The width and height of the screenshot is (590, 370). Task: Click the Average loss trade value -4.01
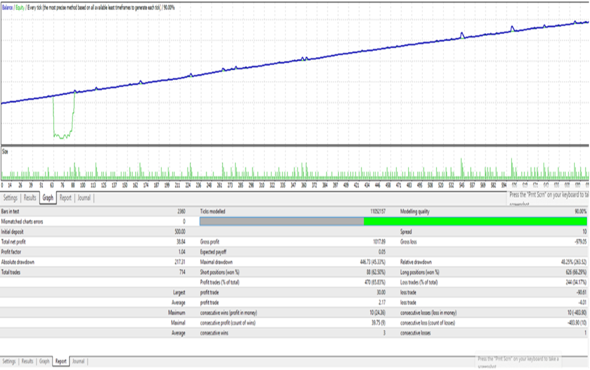583,303
